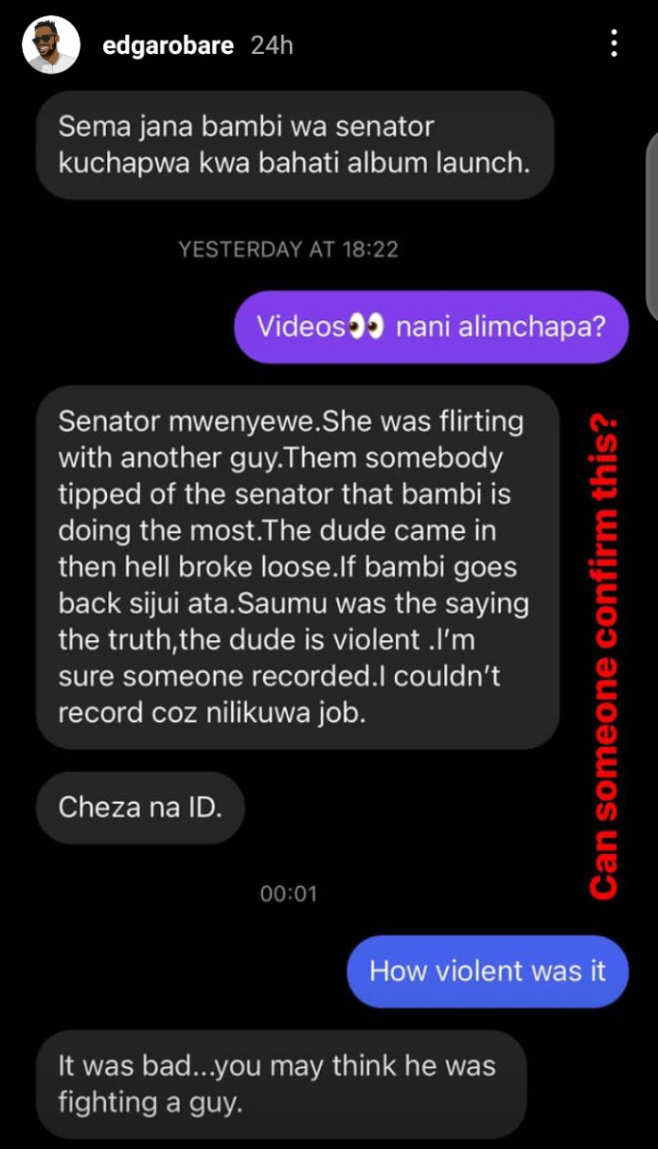Select the purple 'Videos nani alimchapa?' bubble

(x=432, y=327)
